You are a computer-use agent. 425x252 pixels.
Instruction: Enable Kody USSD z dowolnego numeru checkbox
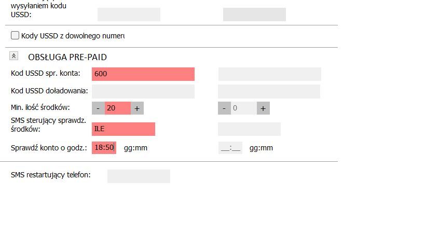pyautogui.click(x=15, y=35)
